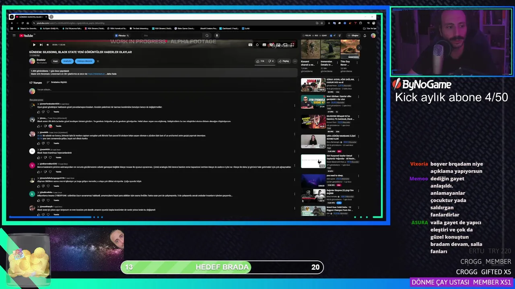Dislike the video showing 4 dislikes
Screen dimensions: 515x289
point(271,61)
